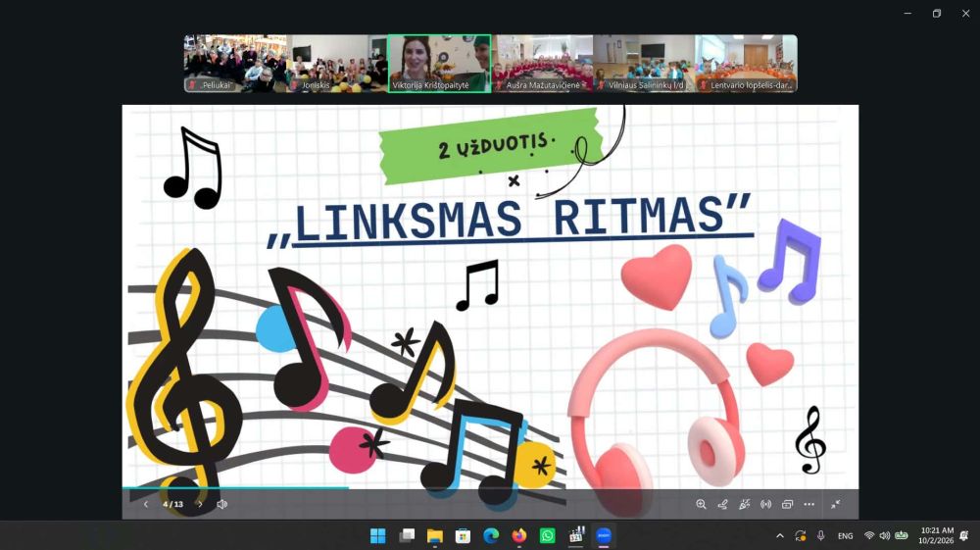The image size is (980, 550).
Task: Toggle the slide audio speaker icon
Action: 221,504
